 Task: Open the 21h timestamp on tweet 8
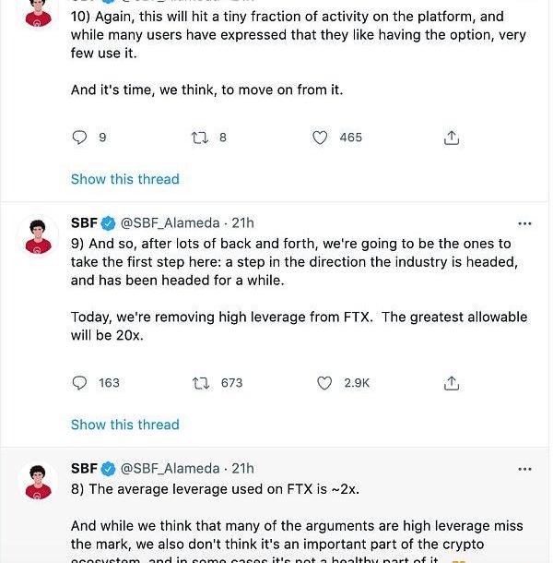(242, 468)
